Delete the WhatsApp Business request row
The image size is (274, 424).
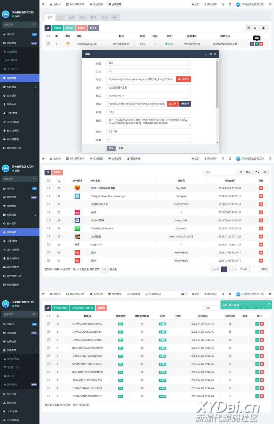point(261,228)
